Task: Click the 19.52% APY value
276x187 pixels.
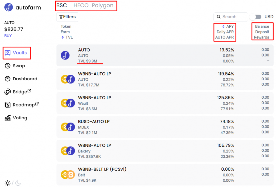Action: click(227, 50)
